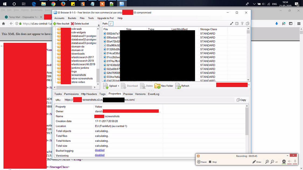This screenshot has height=170, width=303.
Task: Click the bucket tree scroll-down arrow
Action: click(98, 84)
